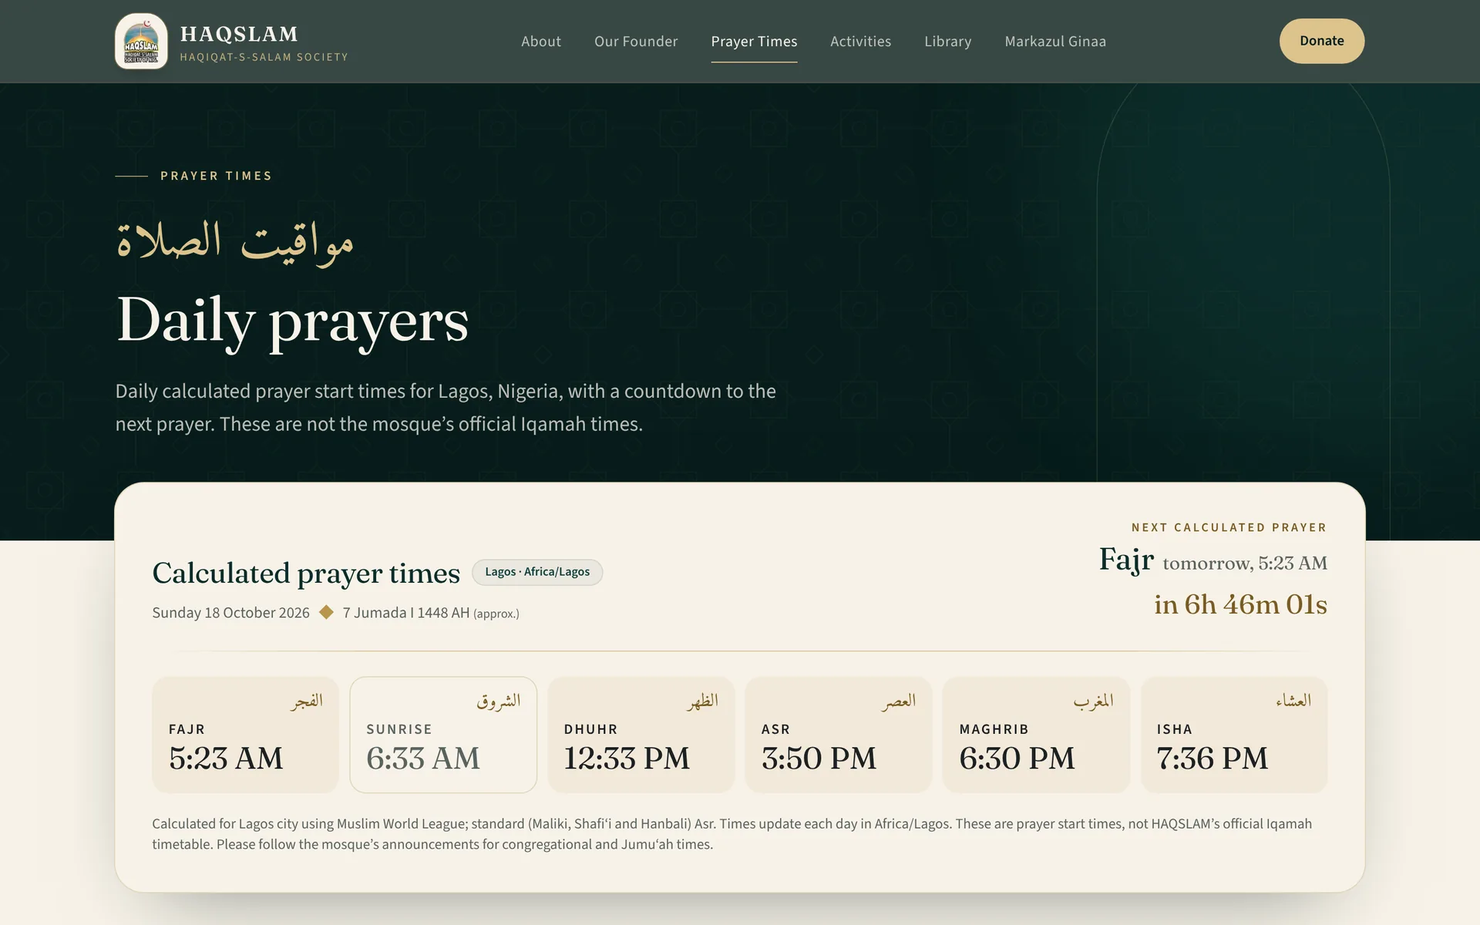Click 'NEXT CALCULATED PRAYER' label
This screenshot has height=925, width=1480.
[1229, 527]
